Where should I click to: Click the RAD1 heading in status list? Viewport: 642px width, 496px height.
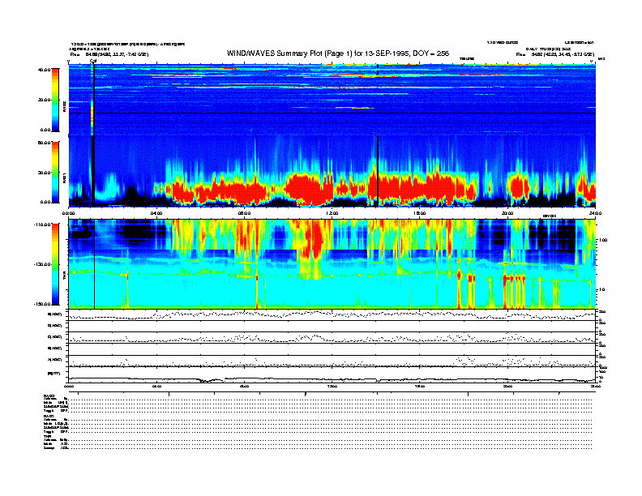click(49, 416)
